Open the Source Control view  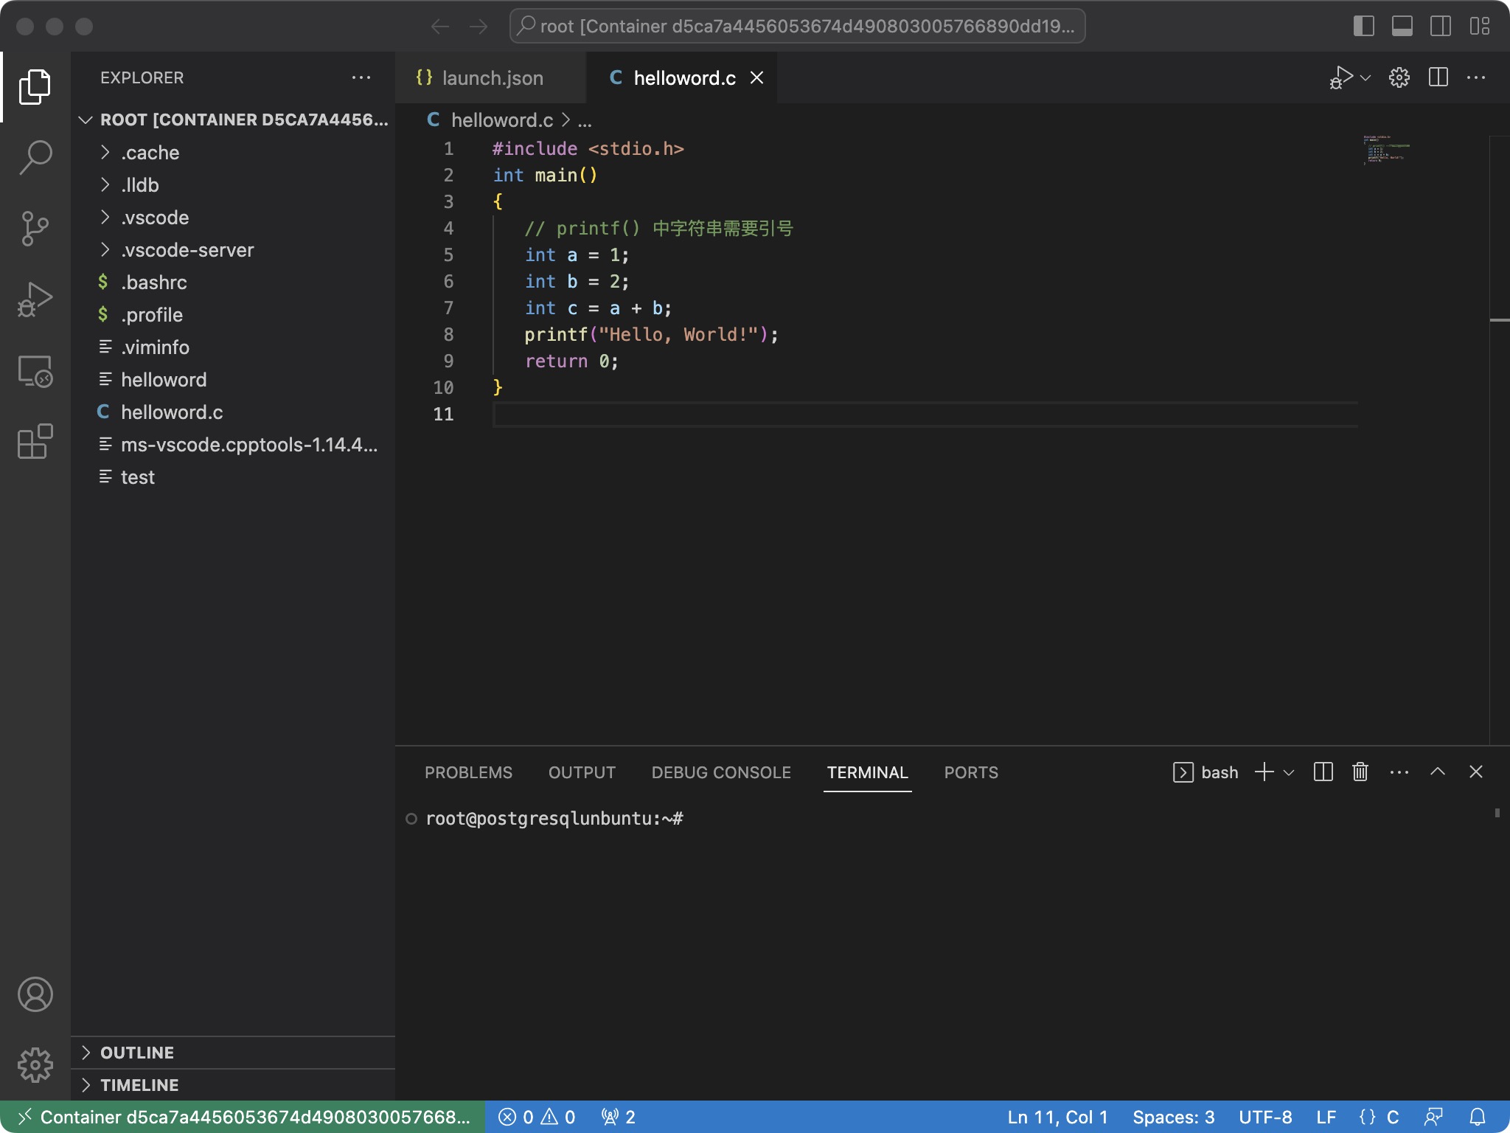point(35,228)
